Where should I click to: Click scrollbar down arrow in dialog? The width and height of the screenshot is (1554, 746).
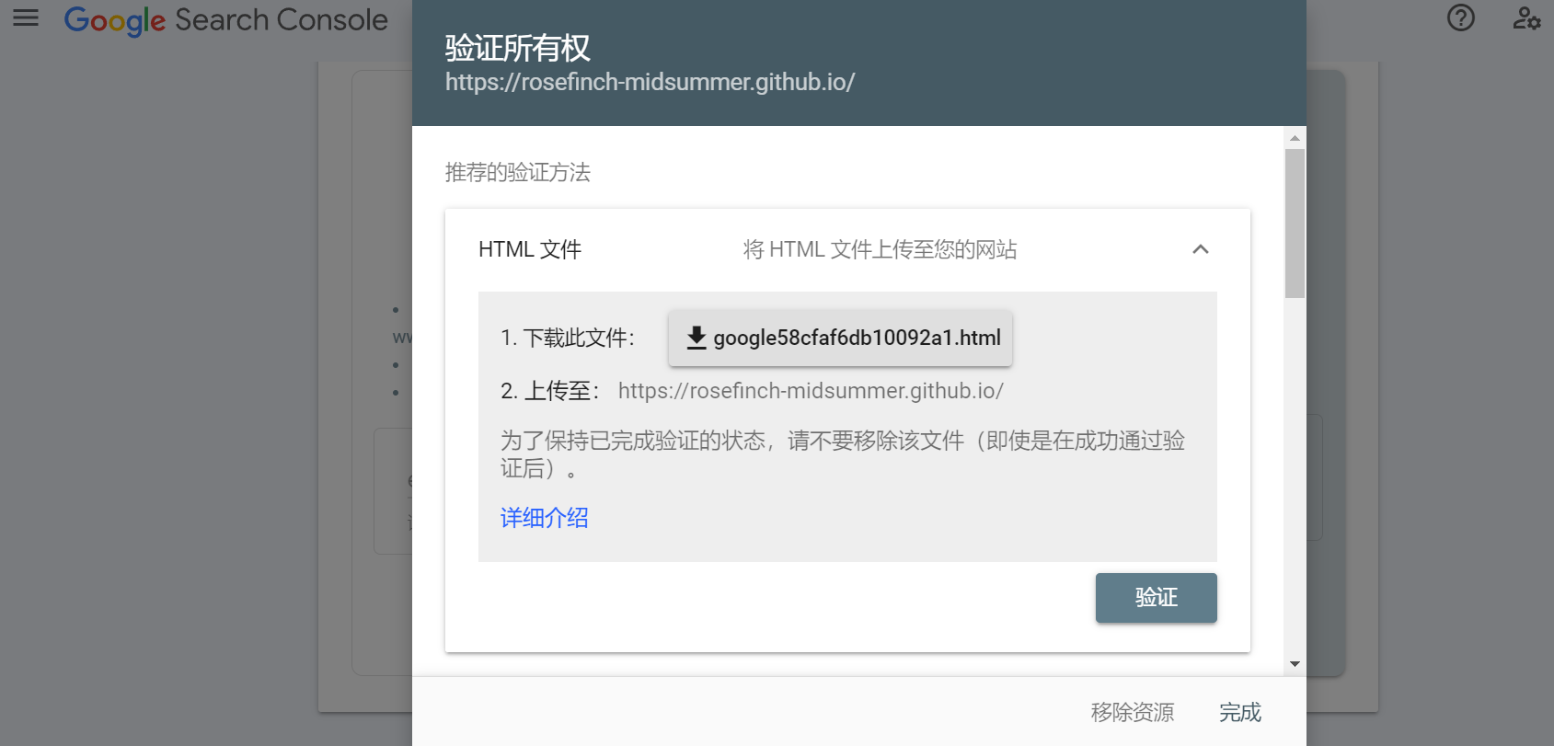[x=1295, y=664]
